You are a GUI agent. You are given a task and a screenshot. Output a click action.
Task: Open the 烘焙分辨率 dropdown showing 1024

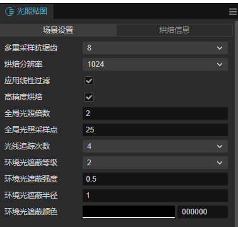pyautogui.click(x=155, y=64)
